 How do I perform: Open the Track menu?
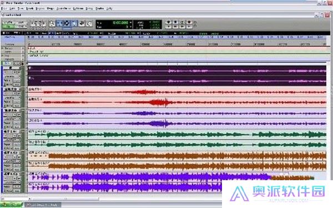(x=30, y=8)
